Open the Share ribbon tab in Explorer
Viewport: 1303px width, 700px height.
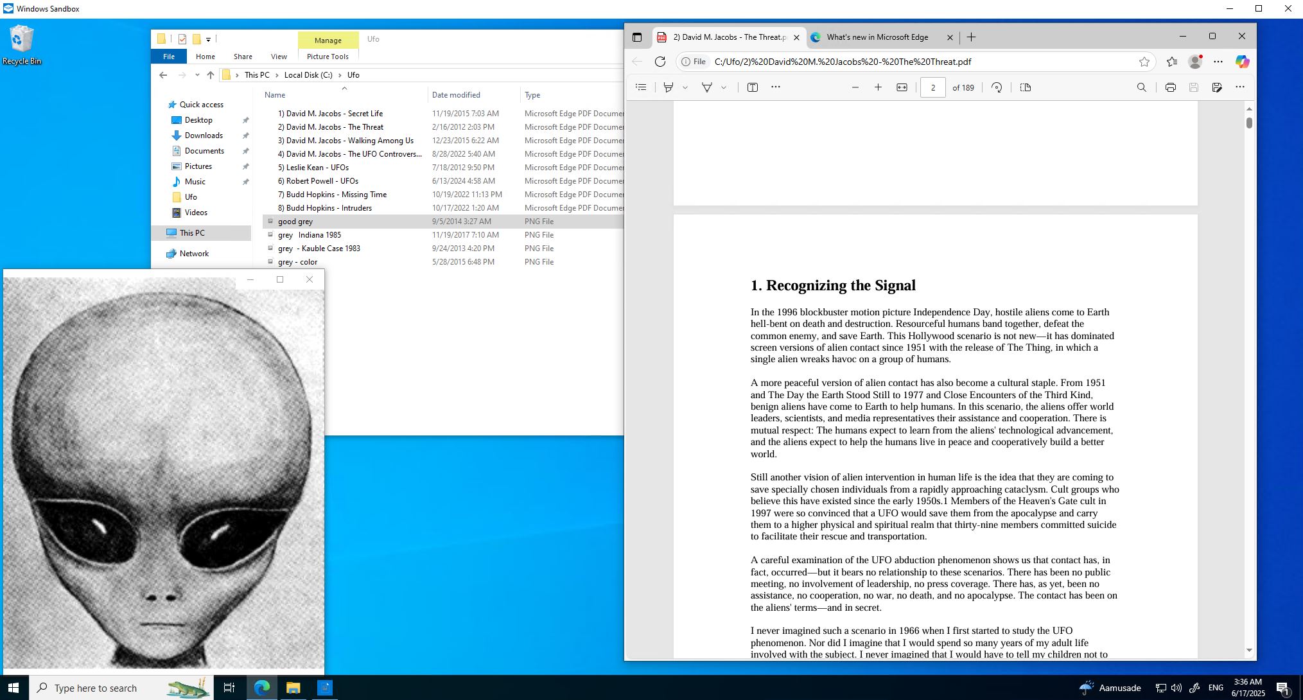point(243,57)
